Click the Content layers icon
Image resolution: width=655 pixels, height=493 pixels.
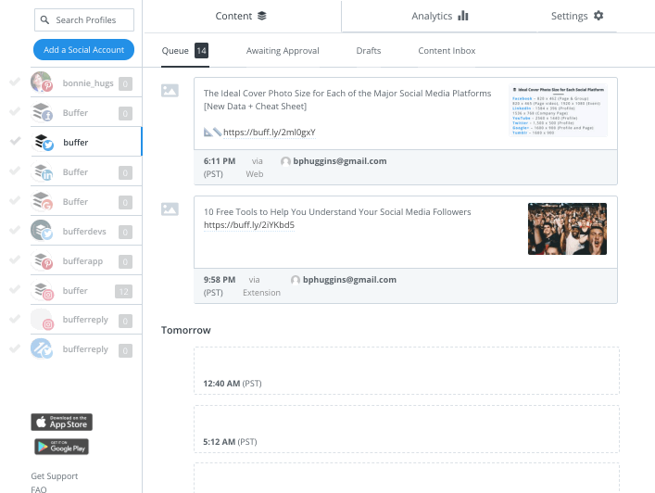(x=262, y=16)
